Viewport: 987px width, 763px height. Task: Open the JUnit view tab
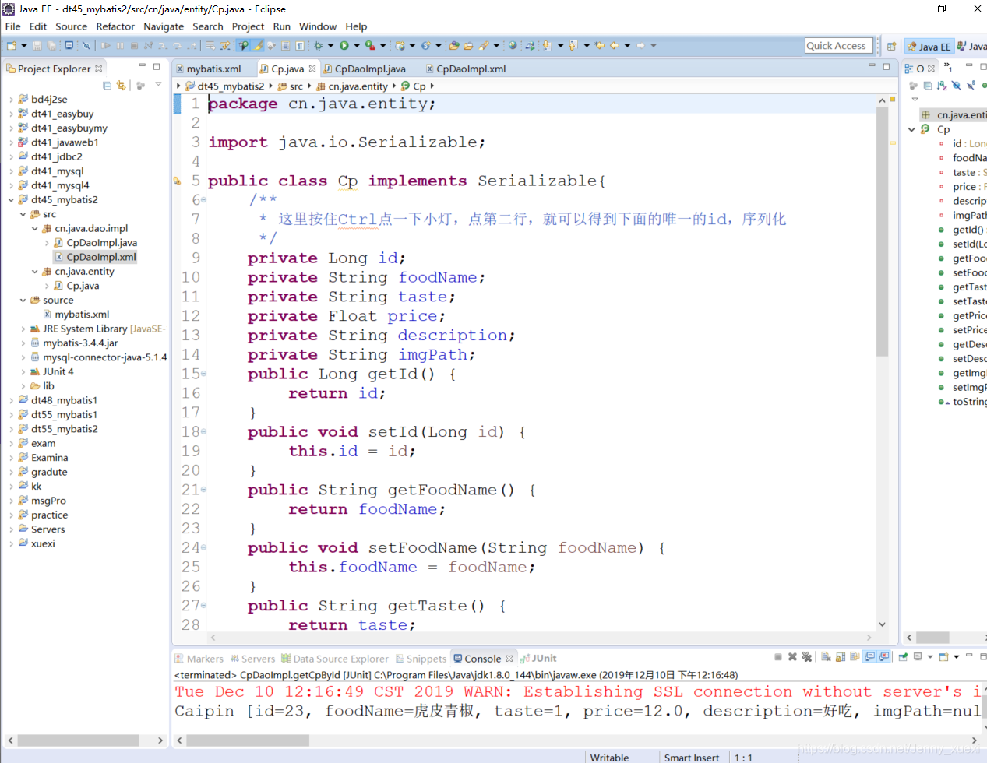[x=538, y=659]
